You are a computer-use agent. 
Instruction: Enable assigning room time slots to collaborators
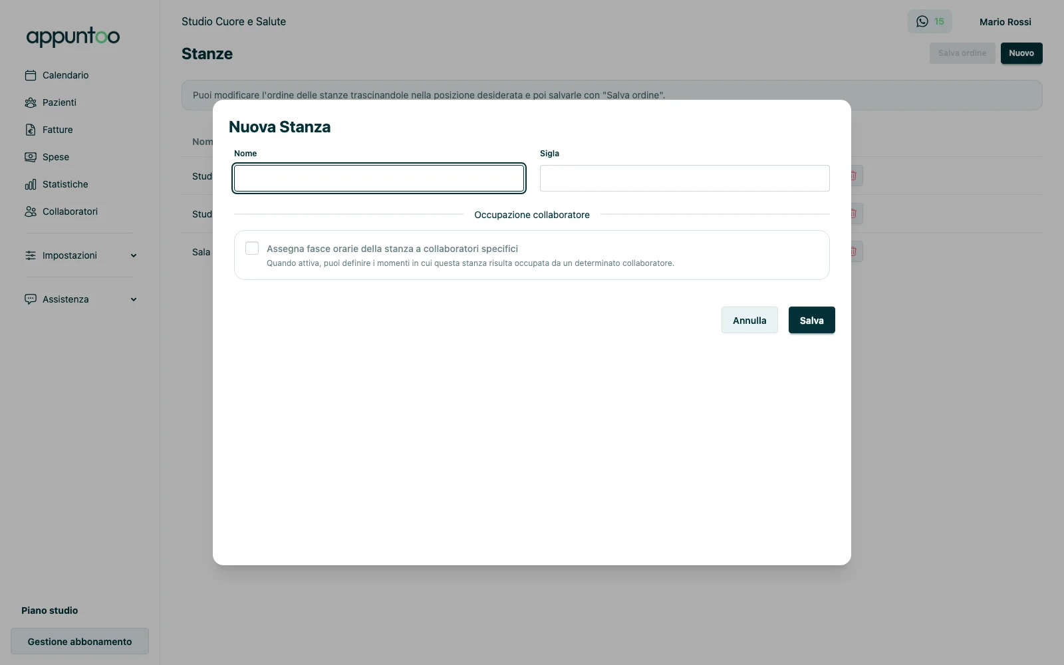tap(252, 248)
